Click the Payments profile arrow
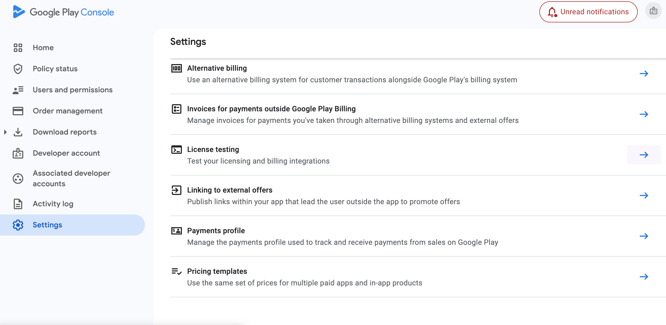The image size is (666, 325). click(x=644, y=236)
